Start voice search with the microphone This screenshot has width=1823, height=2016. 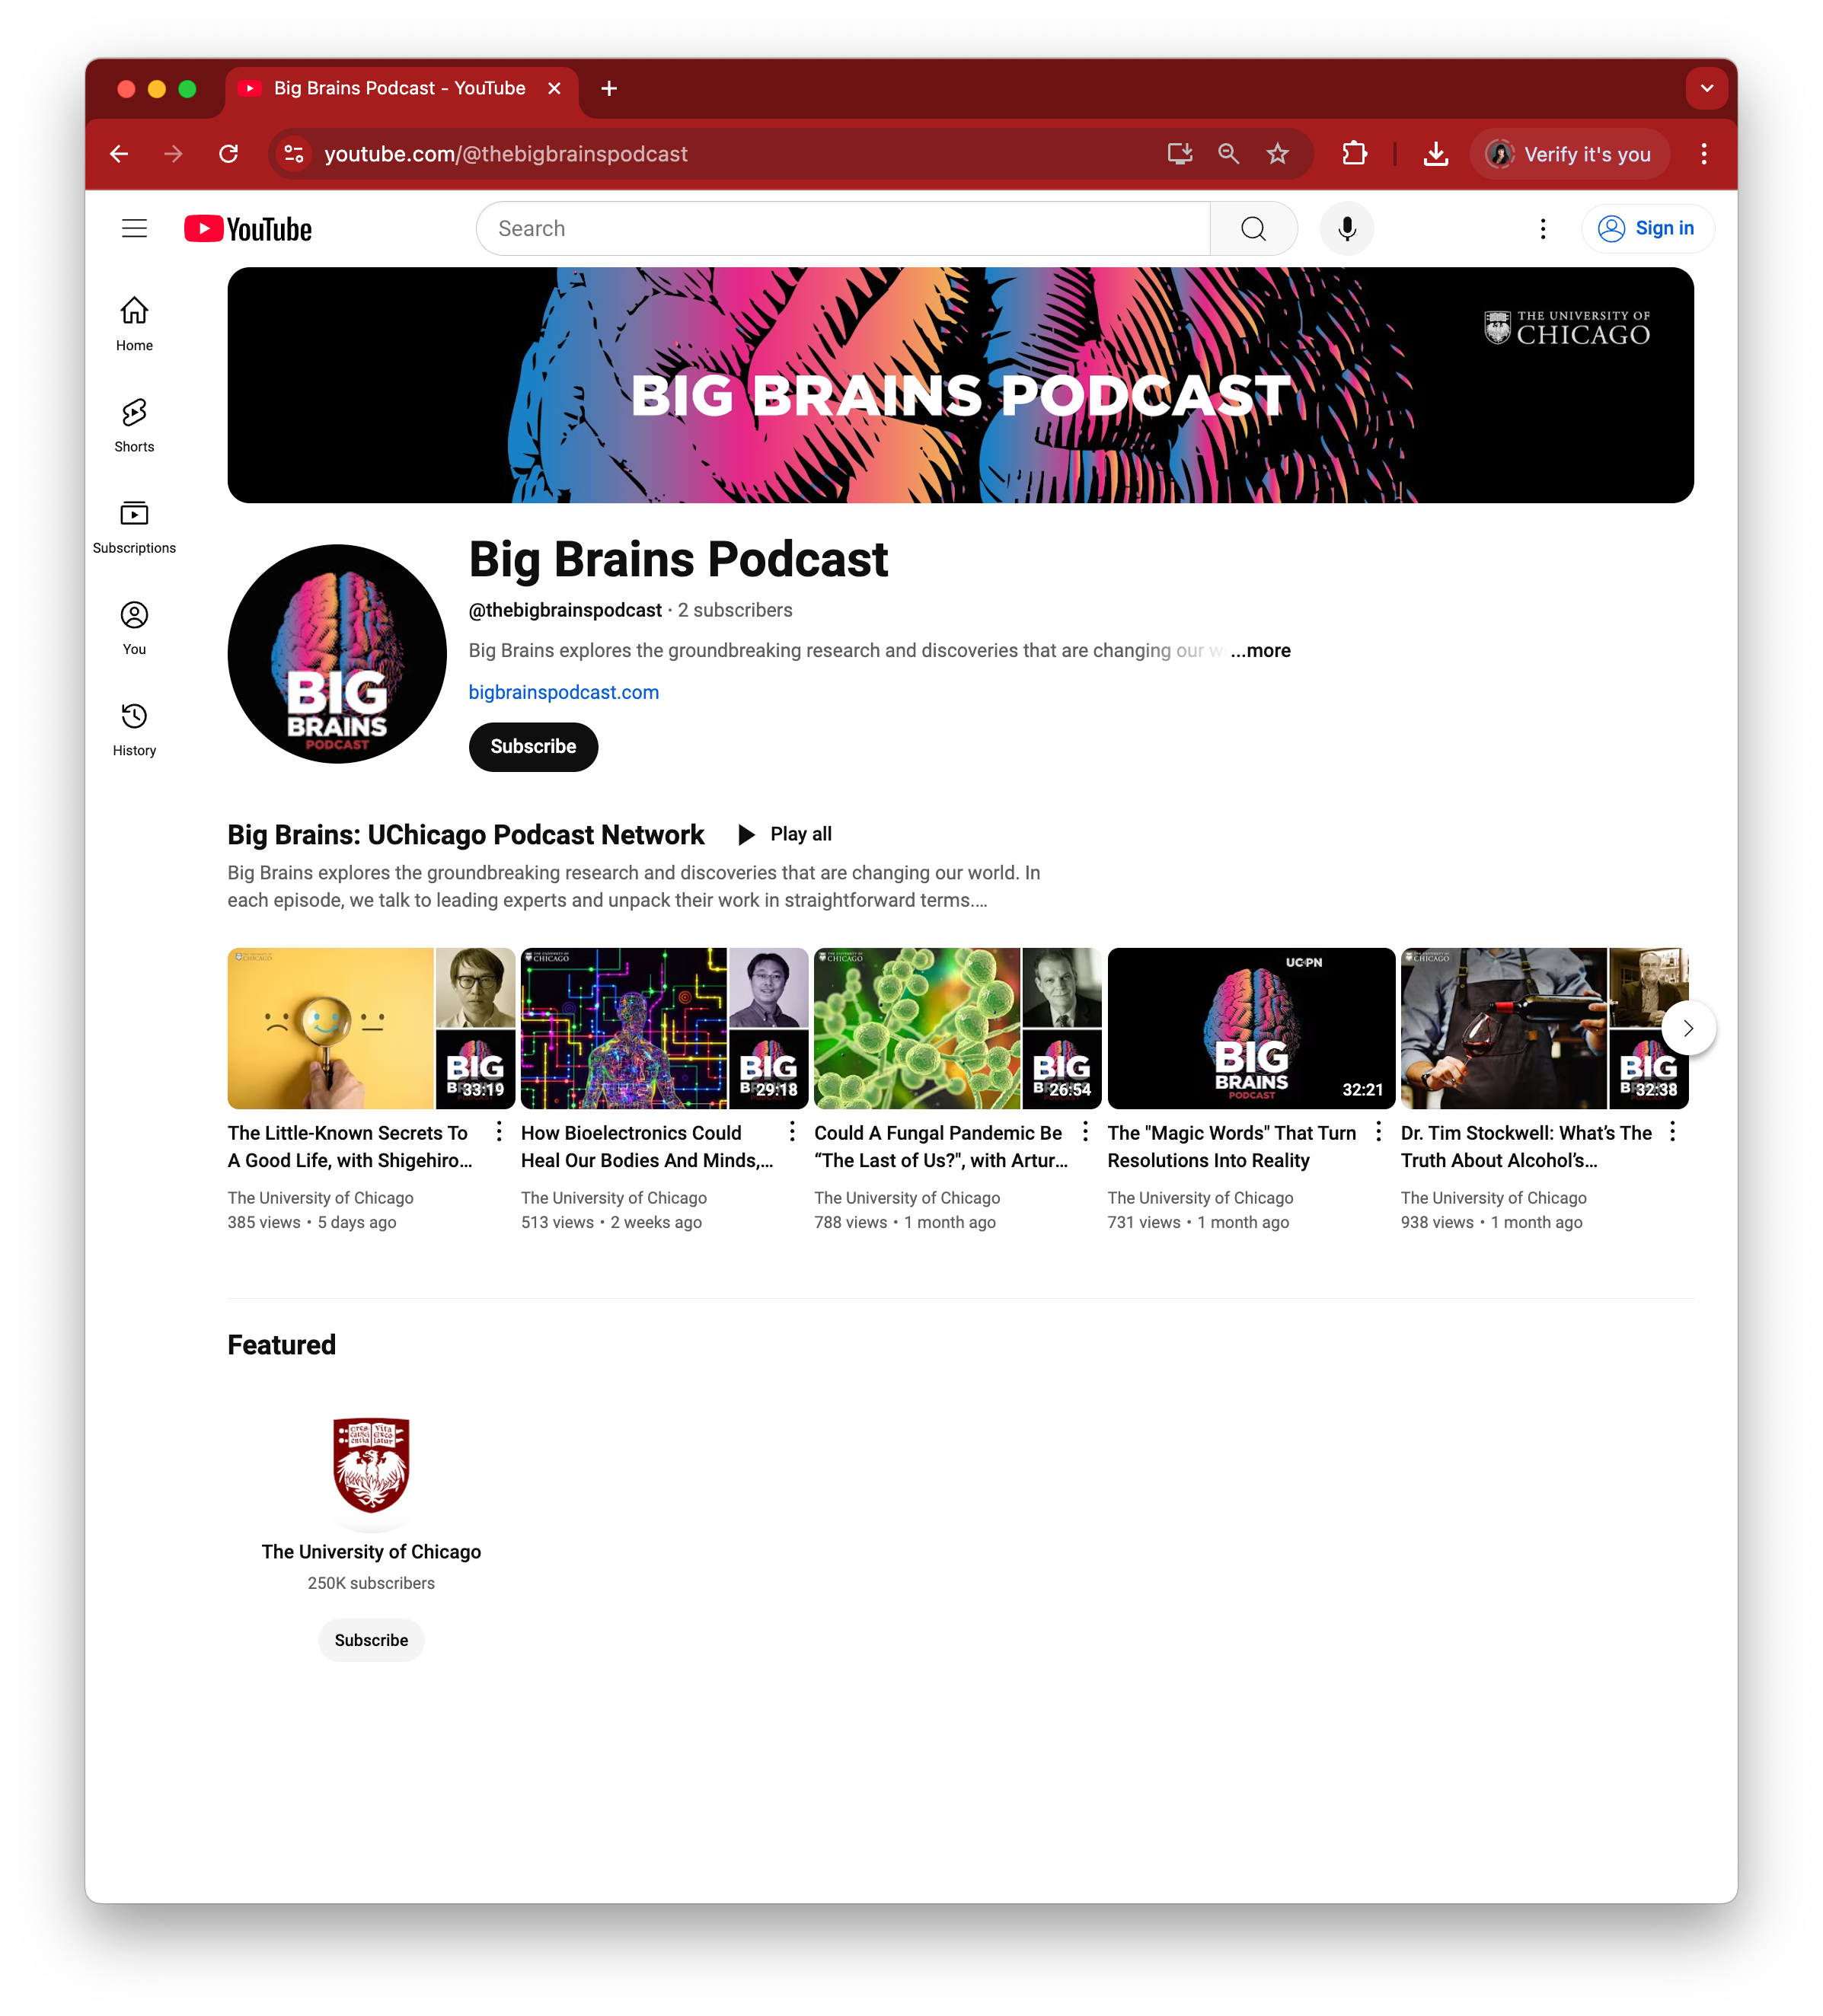coord(1347,229)
